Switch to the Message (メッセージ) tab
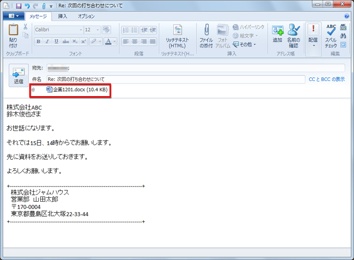This screenshot has height=260, width=354. point(38,16)
